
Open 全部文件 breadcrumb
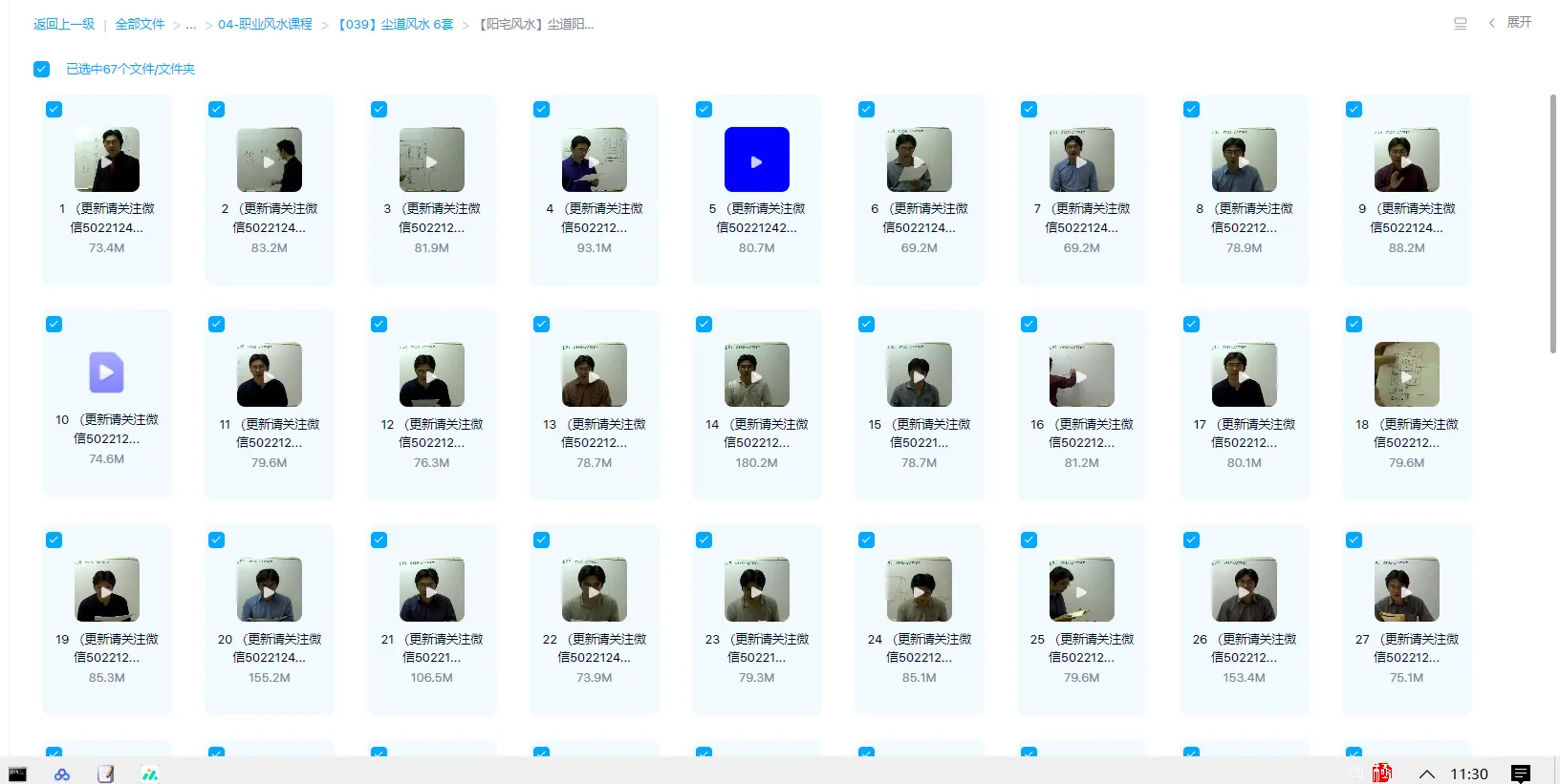click(141, 24)
